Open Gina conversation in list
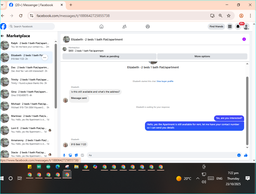 click(x=27, y=94)
